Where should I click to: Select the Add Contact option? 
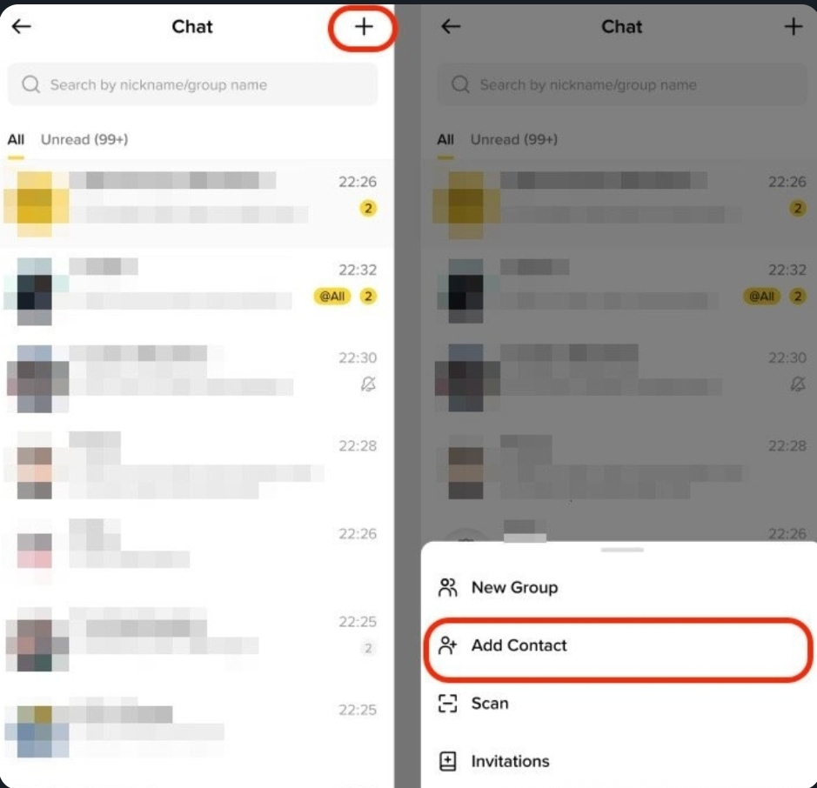pos(619,645)
